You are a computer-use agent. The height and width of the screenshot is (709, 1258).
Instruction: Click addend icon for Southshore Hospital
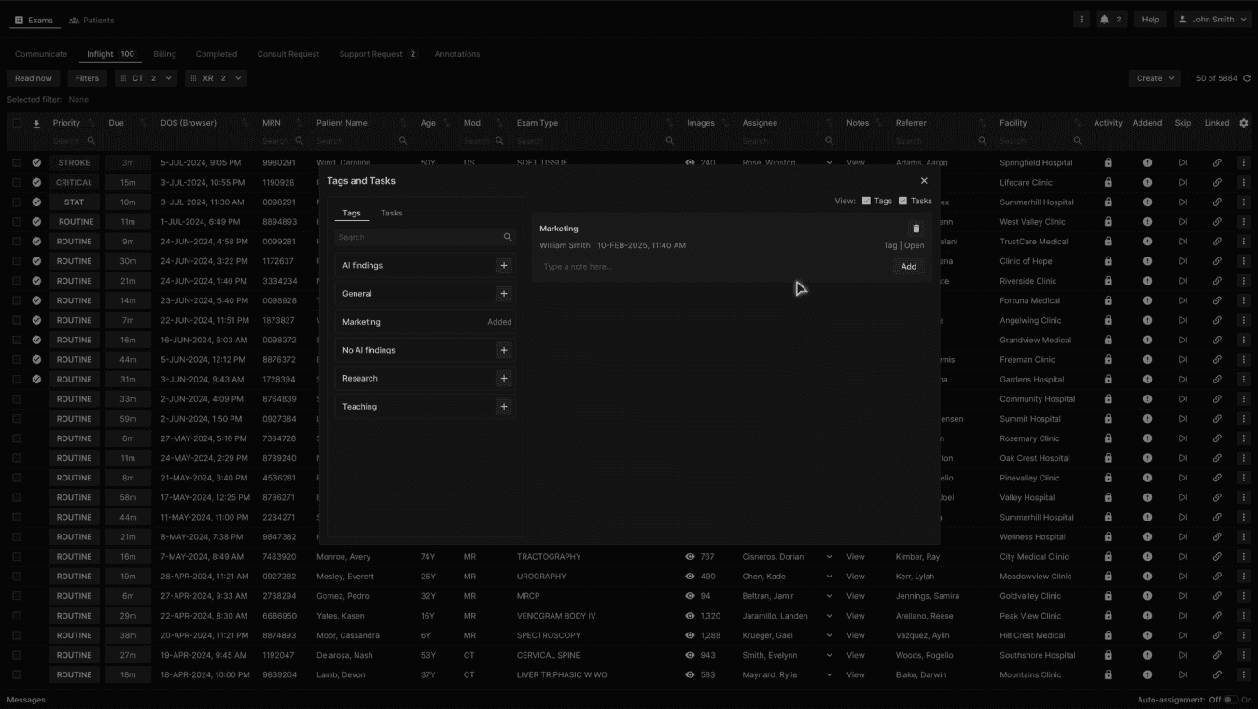(1147, 655)
